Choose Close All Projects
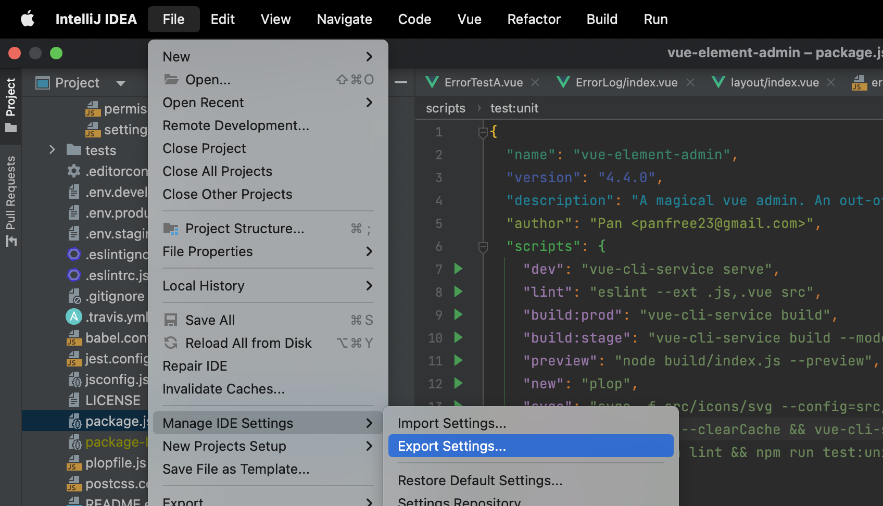Image resolution: width=883 pixels, height=506 pixels. (268, 171)
